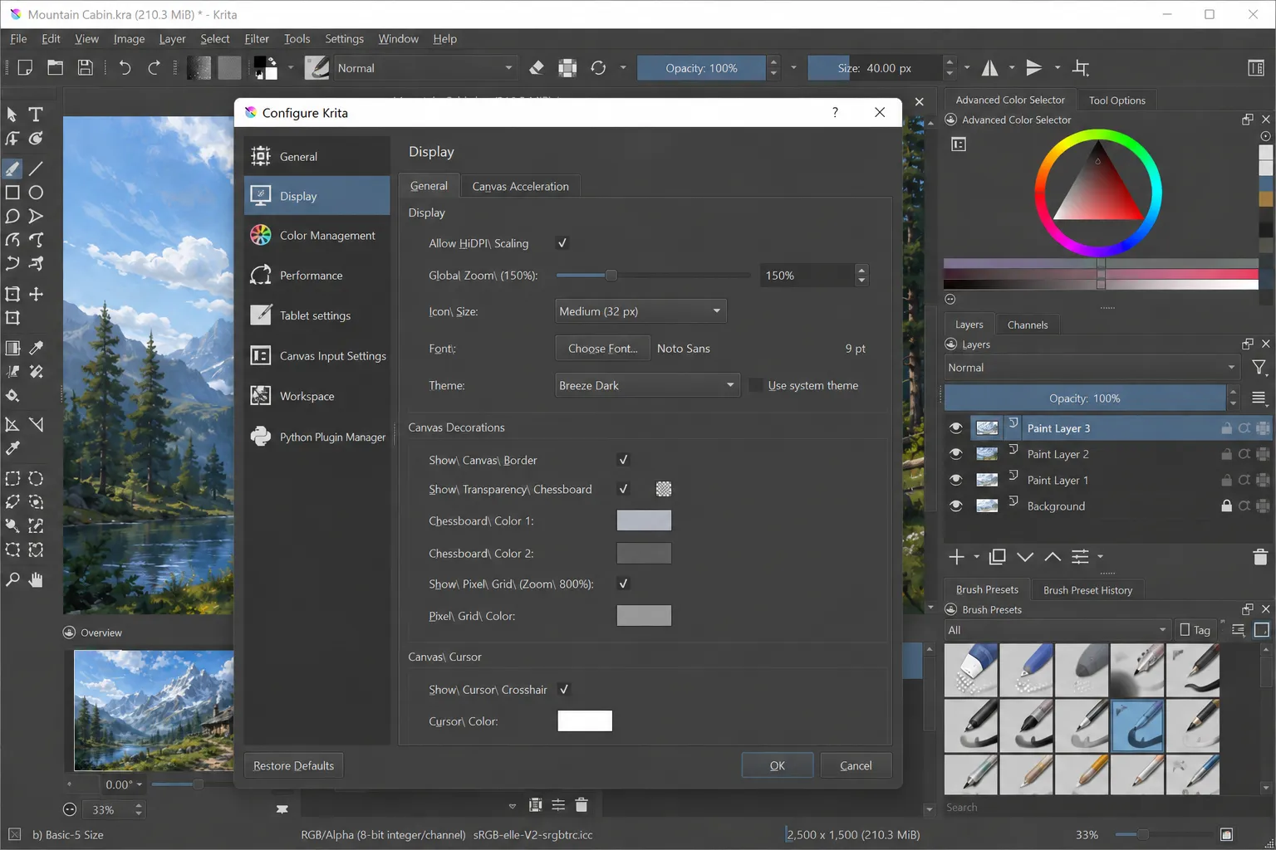Enable wrap around mode
Screen dimensions: 1276x850
(1081, 68)
